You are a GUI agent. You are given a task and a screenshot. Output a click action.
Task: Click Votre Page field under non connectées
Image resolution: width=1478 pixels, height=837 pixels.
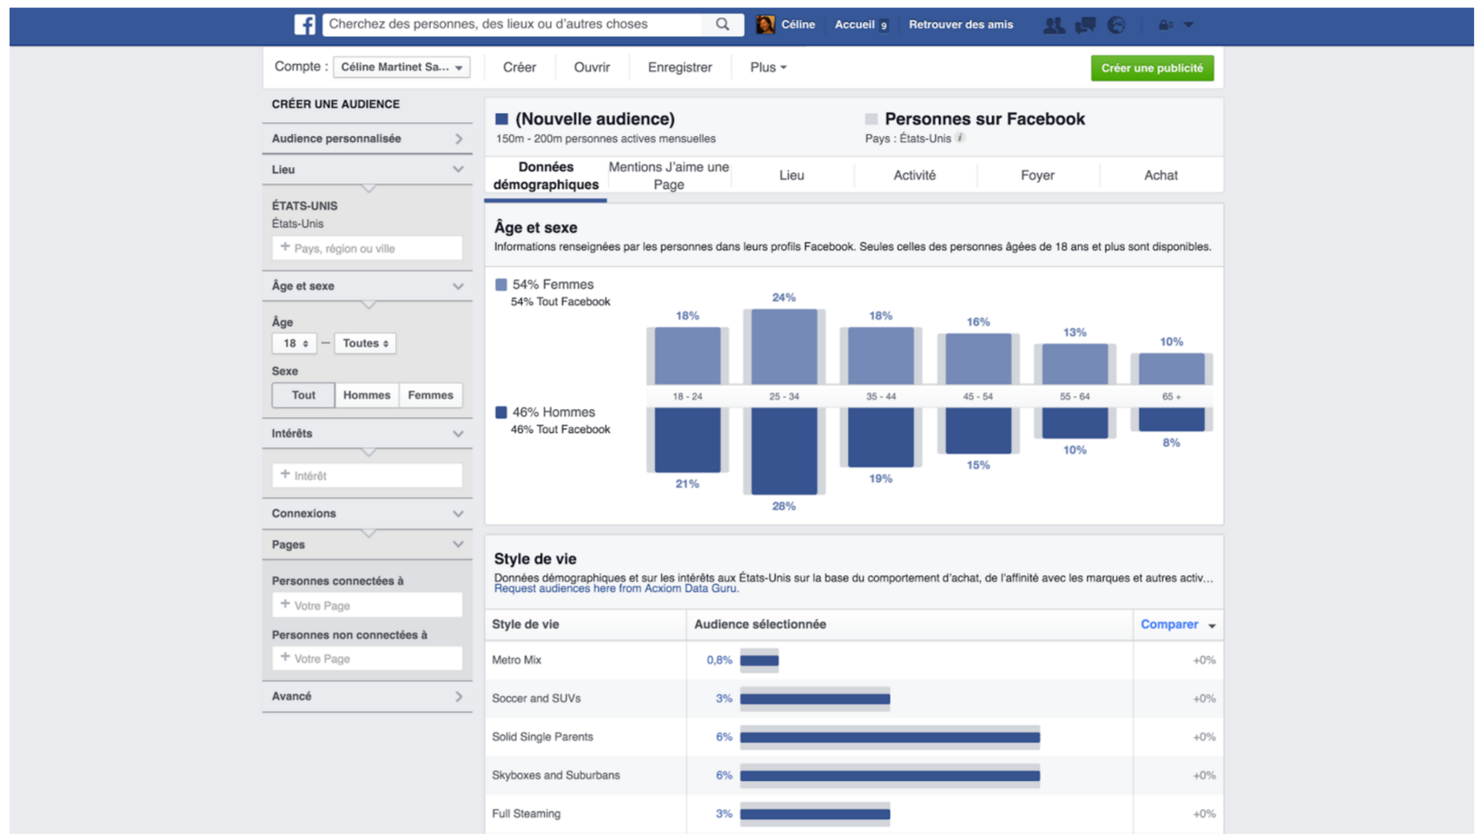(x=367, y=658)
